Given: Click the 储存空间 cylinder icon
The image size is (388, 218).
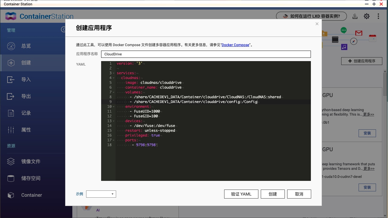Looking at the screenshot, I should pyautogui.click(x=11, y=178).
